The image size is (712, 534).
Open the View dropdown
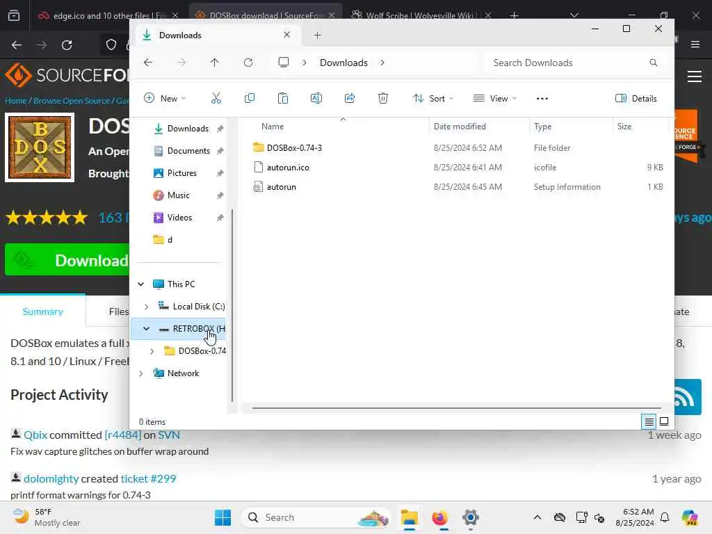(495, 98)
